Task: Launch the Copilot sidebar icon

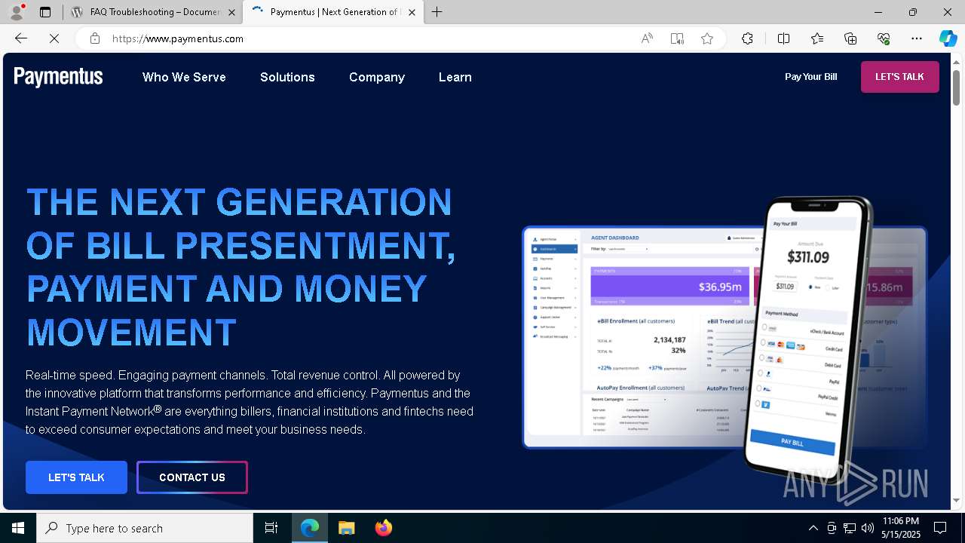Action: [948, 38]
